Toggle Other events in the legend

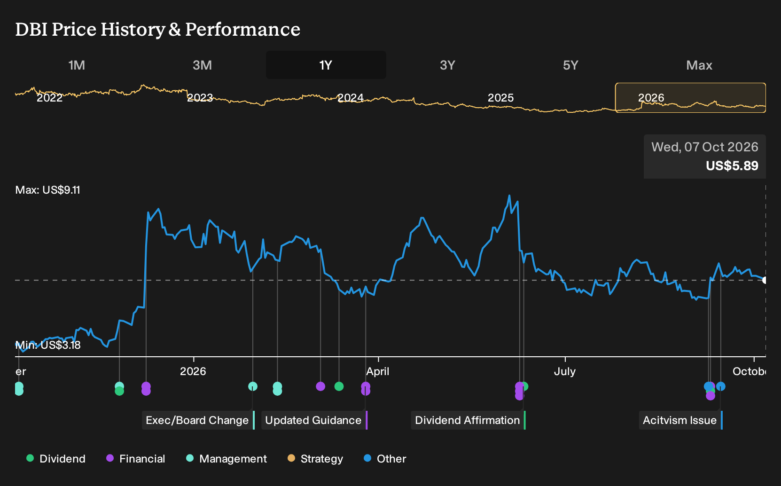[385, 459]
